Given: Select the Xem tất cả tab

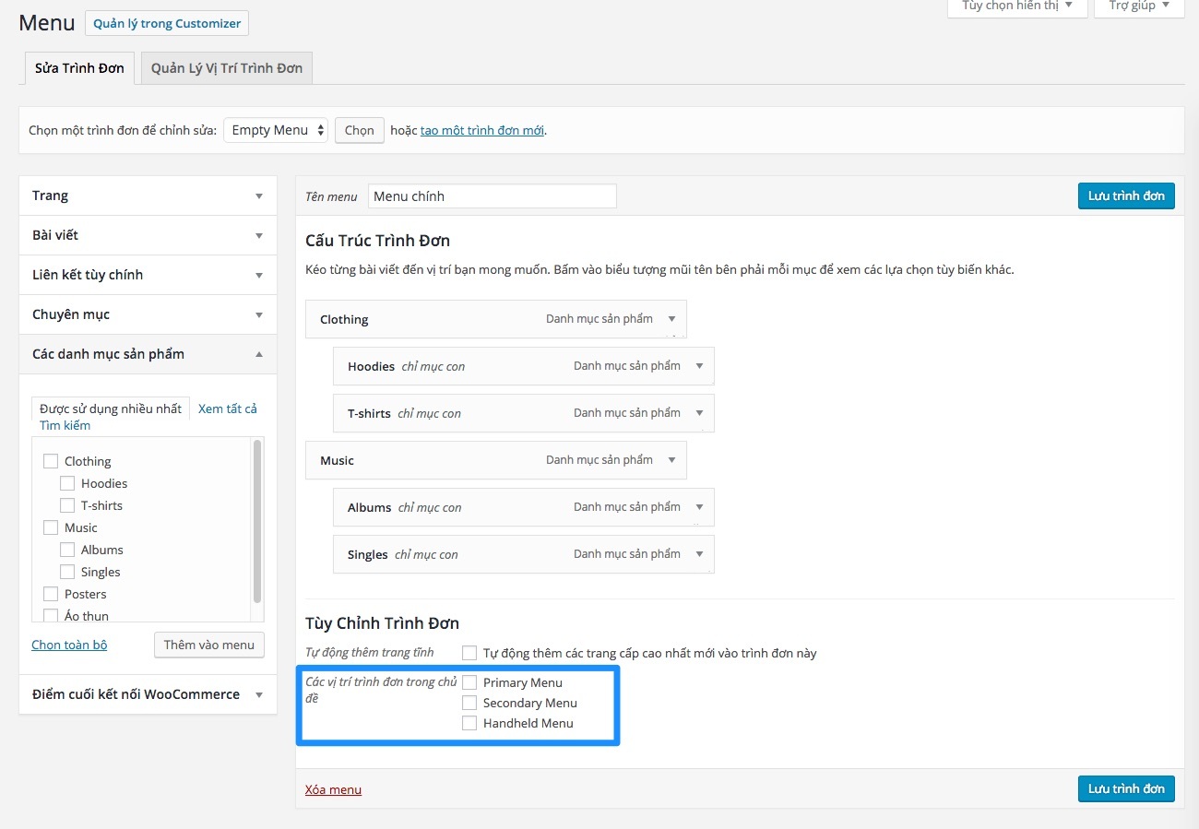Looking at the screenshot, I should pyautogui.click(x=227, y=409).
